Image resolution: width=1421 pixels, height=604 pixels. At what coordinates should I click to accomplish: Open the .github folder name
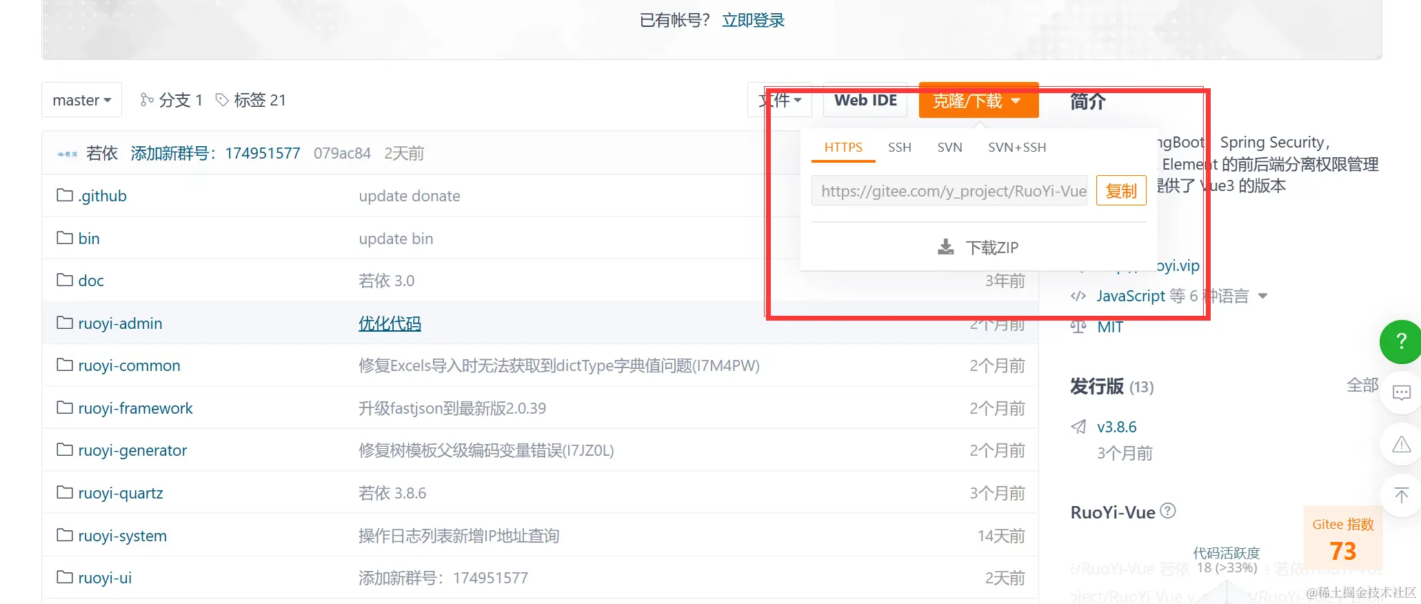(x=103, y=196)
